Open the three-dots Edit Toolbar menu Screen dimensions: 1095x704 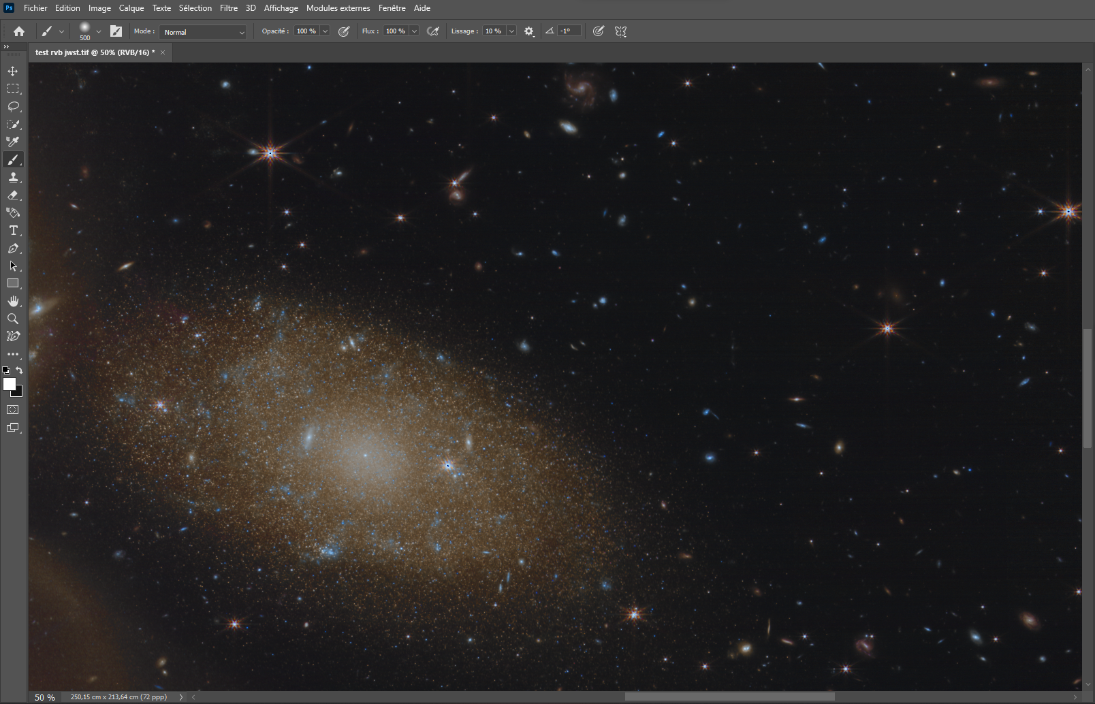click(13, 354)
